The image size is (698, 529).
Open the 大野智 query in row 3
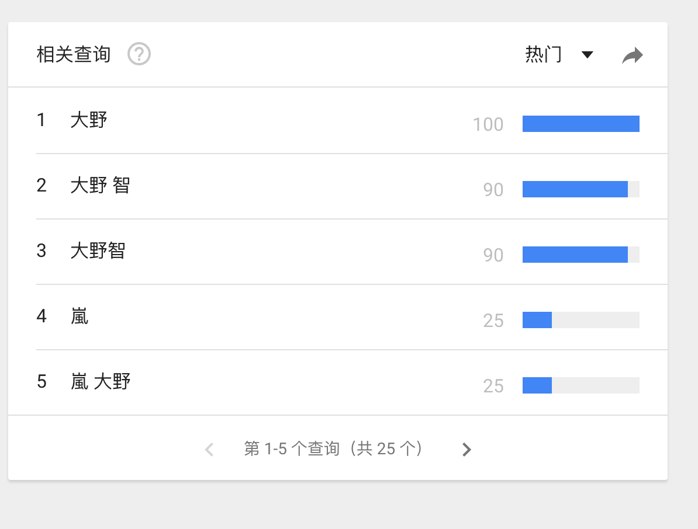point(98,250)
